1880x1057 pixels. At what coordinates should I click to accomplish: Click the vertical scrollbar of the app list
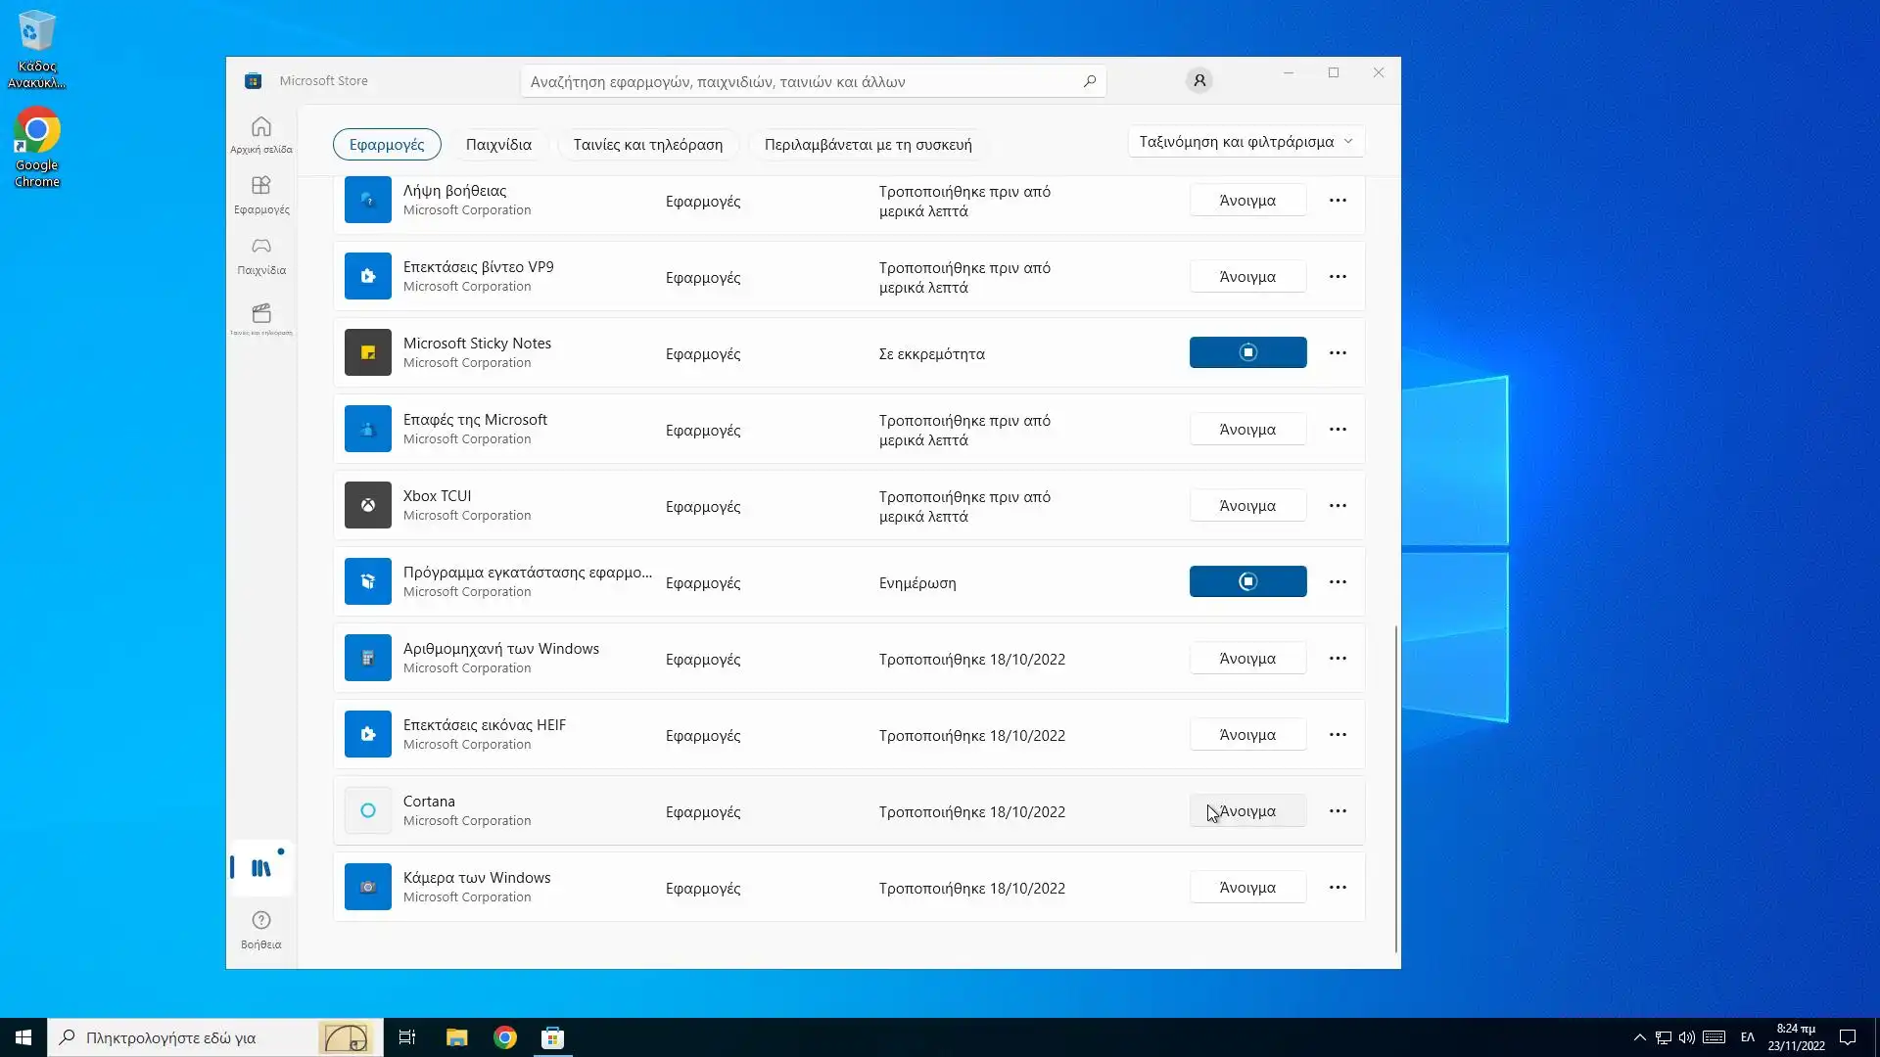click(x=1395, y=788)
